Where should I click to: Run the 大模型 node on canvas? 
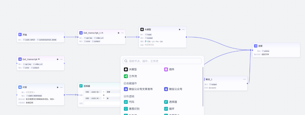pos(180,29)
